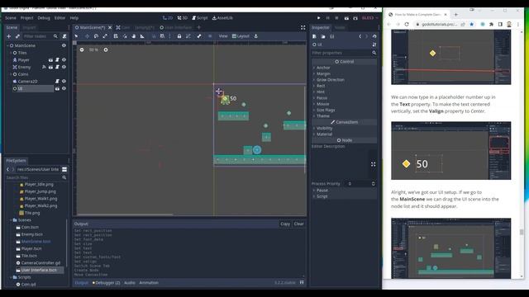Screen dimensions: 529x297
Task: Open the GLES3 renderer dropdown
Action: [369, 18]
